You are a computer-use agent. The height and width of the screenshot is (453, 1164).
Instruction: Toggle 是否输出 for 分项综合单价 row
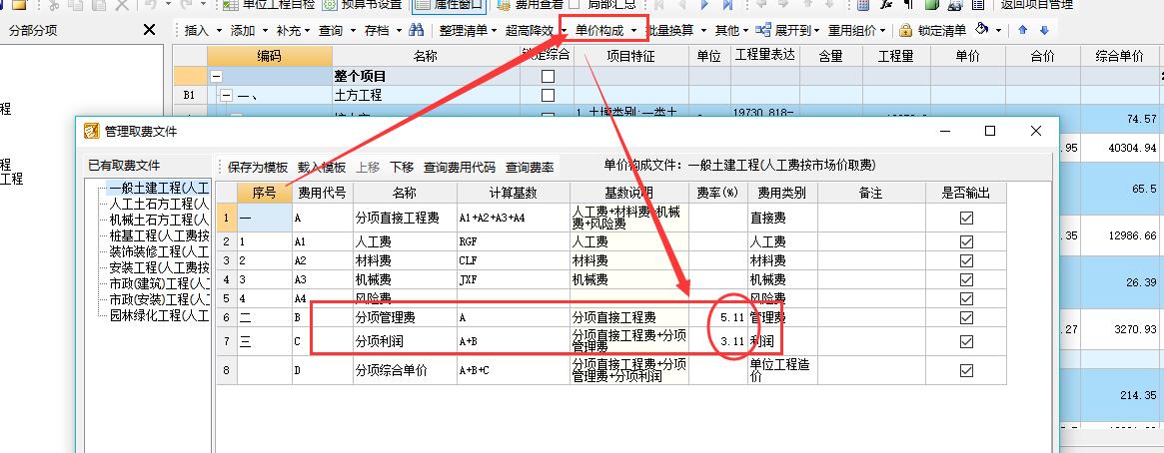point(966,371)
